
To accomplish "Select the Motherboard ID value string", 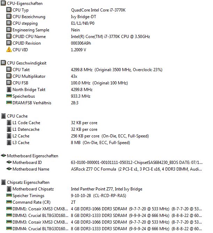I will [137, 163].
